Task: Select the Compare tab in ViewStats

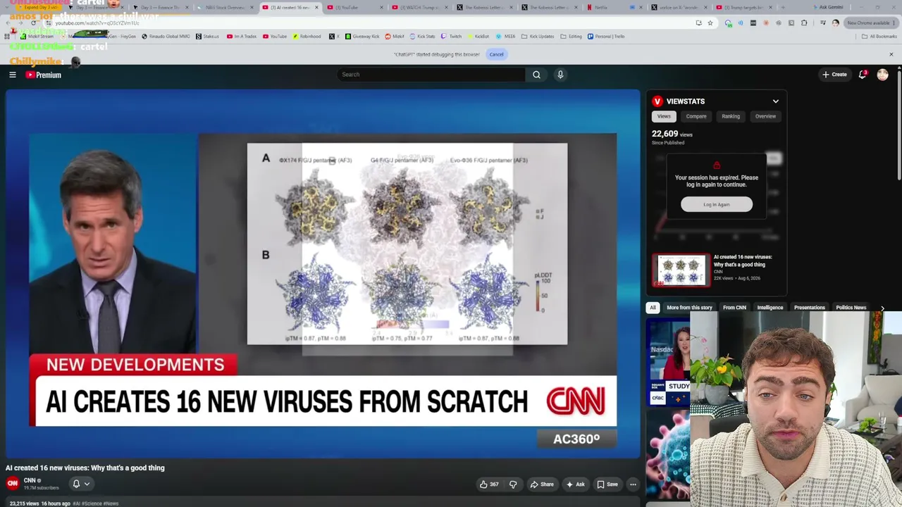Action: click(x=696, y=116)
